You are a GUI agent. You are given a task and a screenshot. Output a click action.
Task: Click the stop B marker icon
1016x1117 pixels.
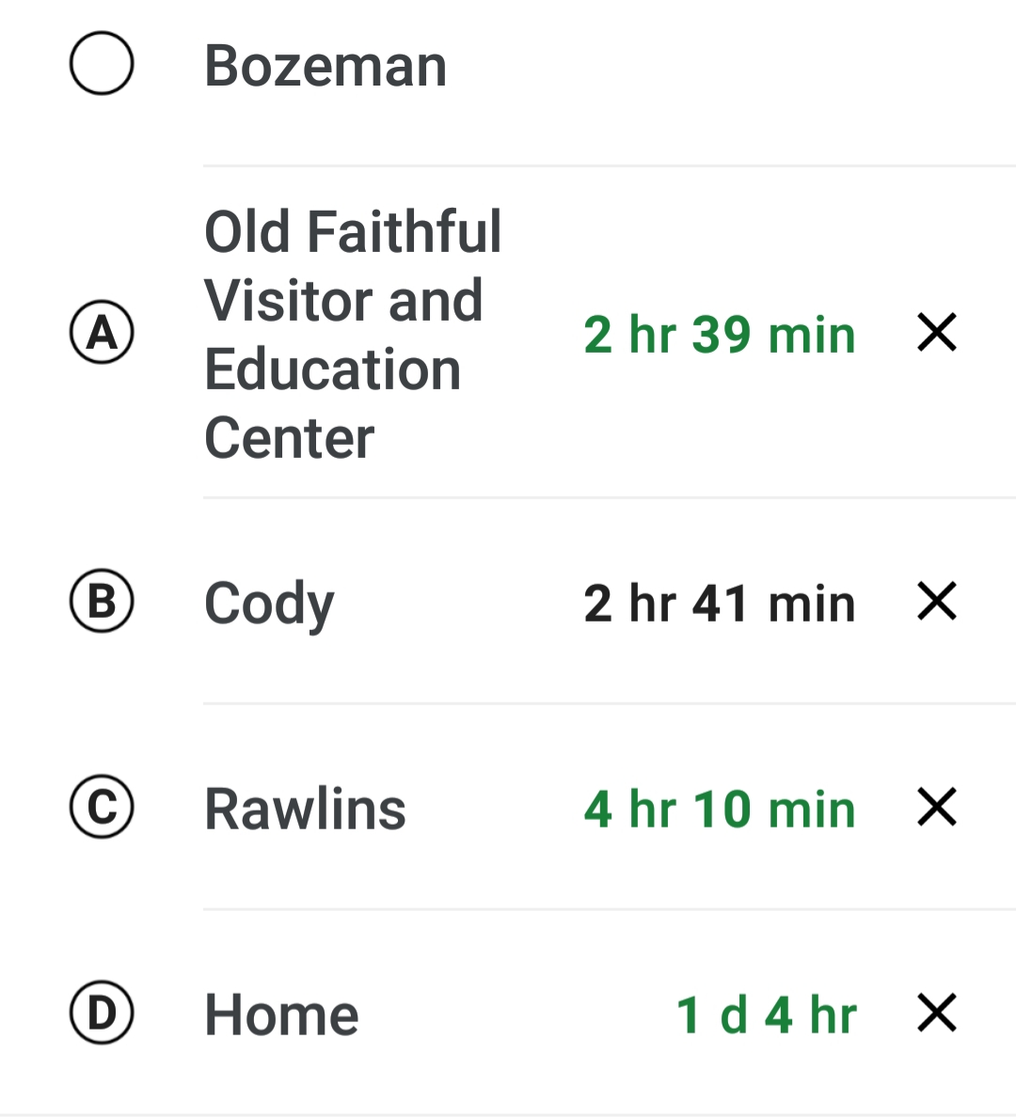(x=102, y=602)
